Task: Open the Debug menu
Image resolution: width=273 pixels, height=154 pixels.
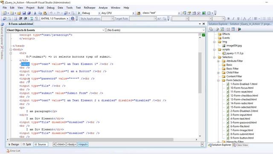Action: (50, 8)
